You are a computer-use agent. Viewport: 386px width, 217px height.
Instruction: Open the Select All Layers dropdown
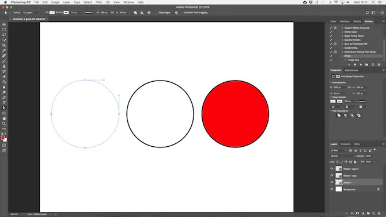click(32, 13)
